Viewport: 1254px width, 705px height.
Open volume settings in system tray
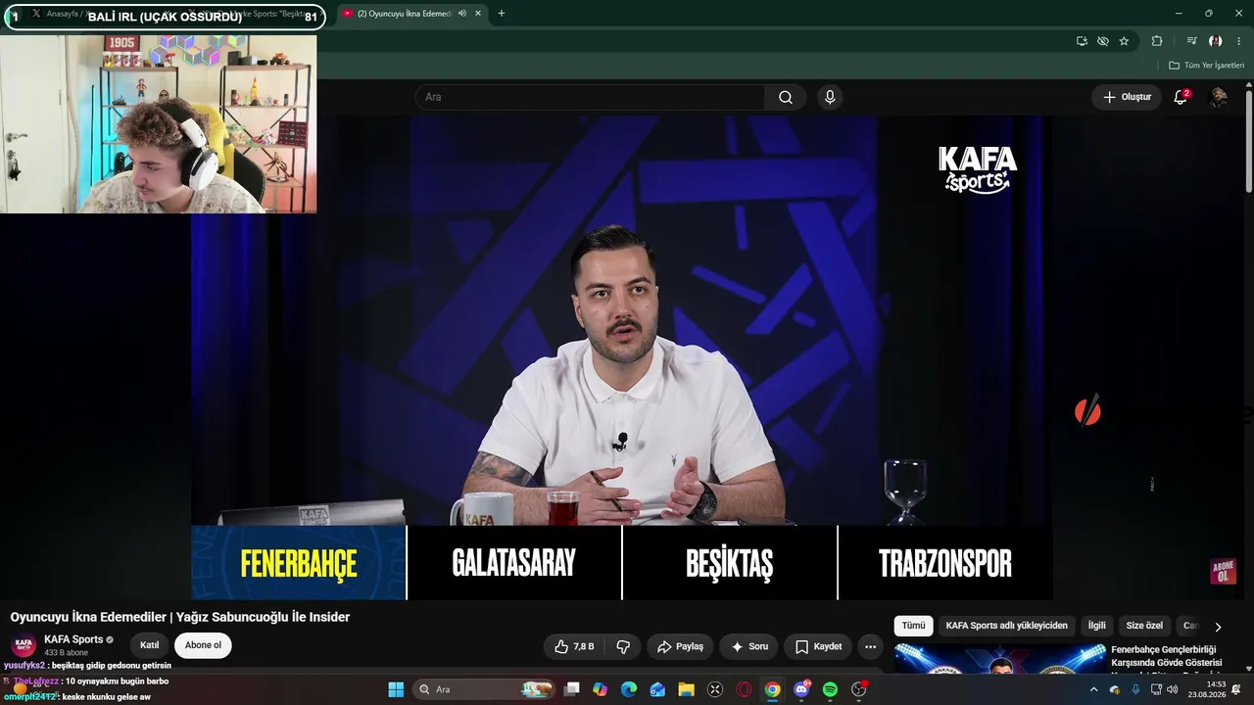coord(1173,689)
